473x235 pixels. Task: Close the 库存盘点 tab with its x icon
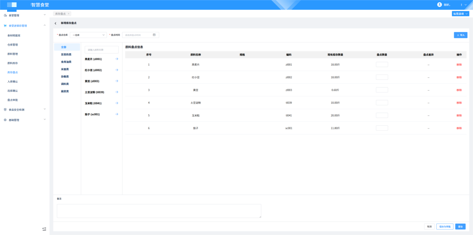click(x=68, y=14)
